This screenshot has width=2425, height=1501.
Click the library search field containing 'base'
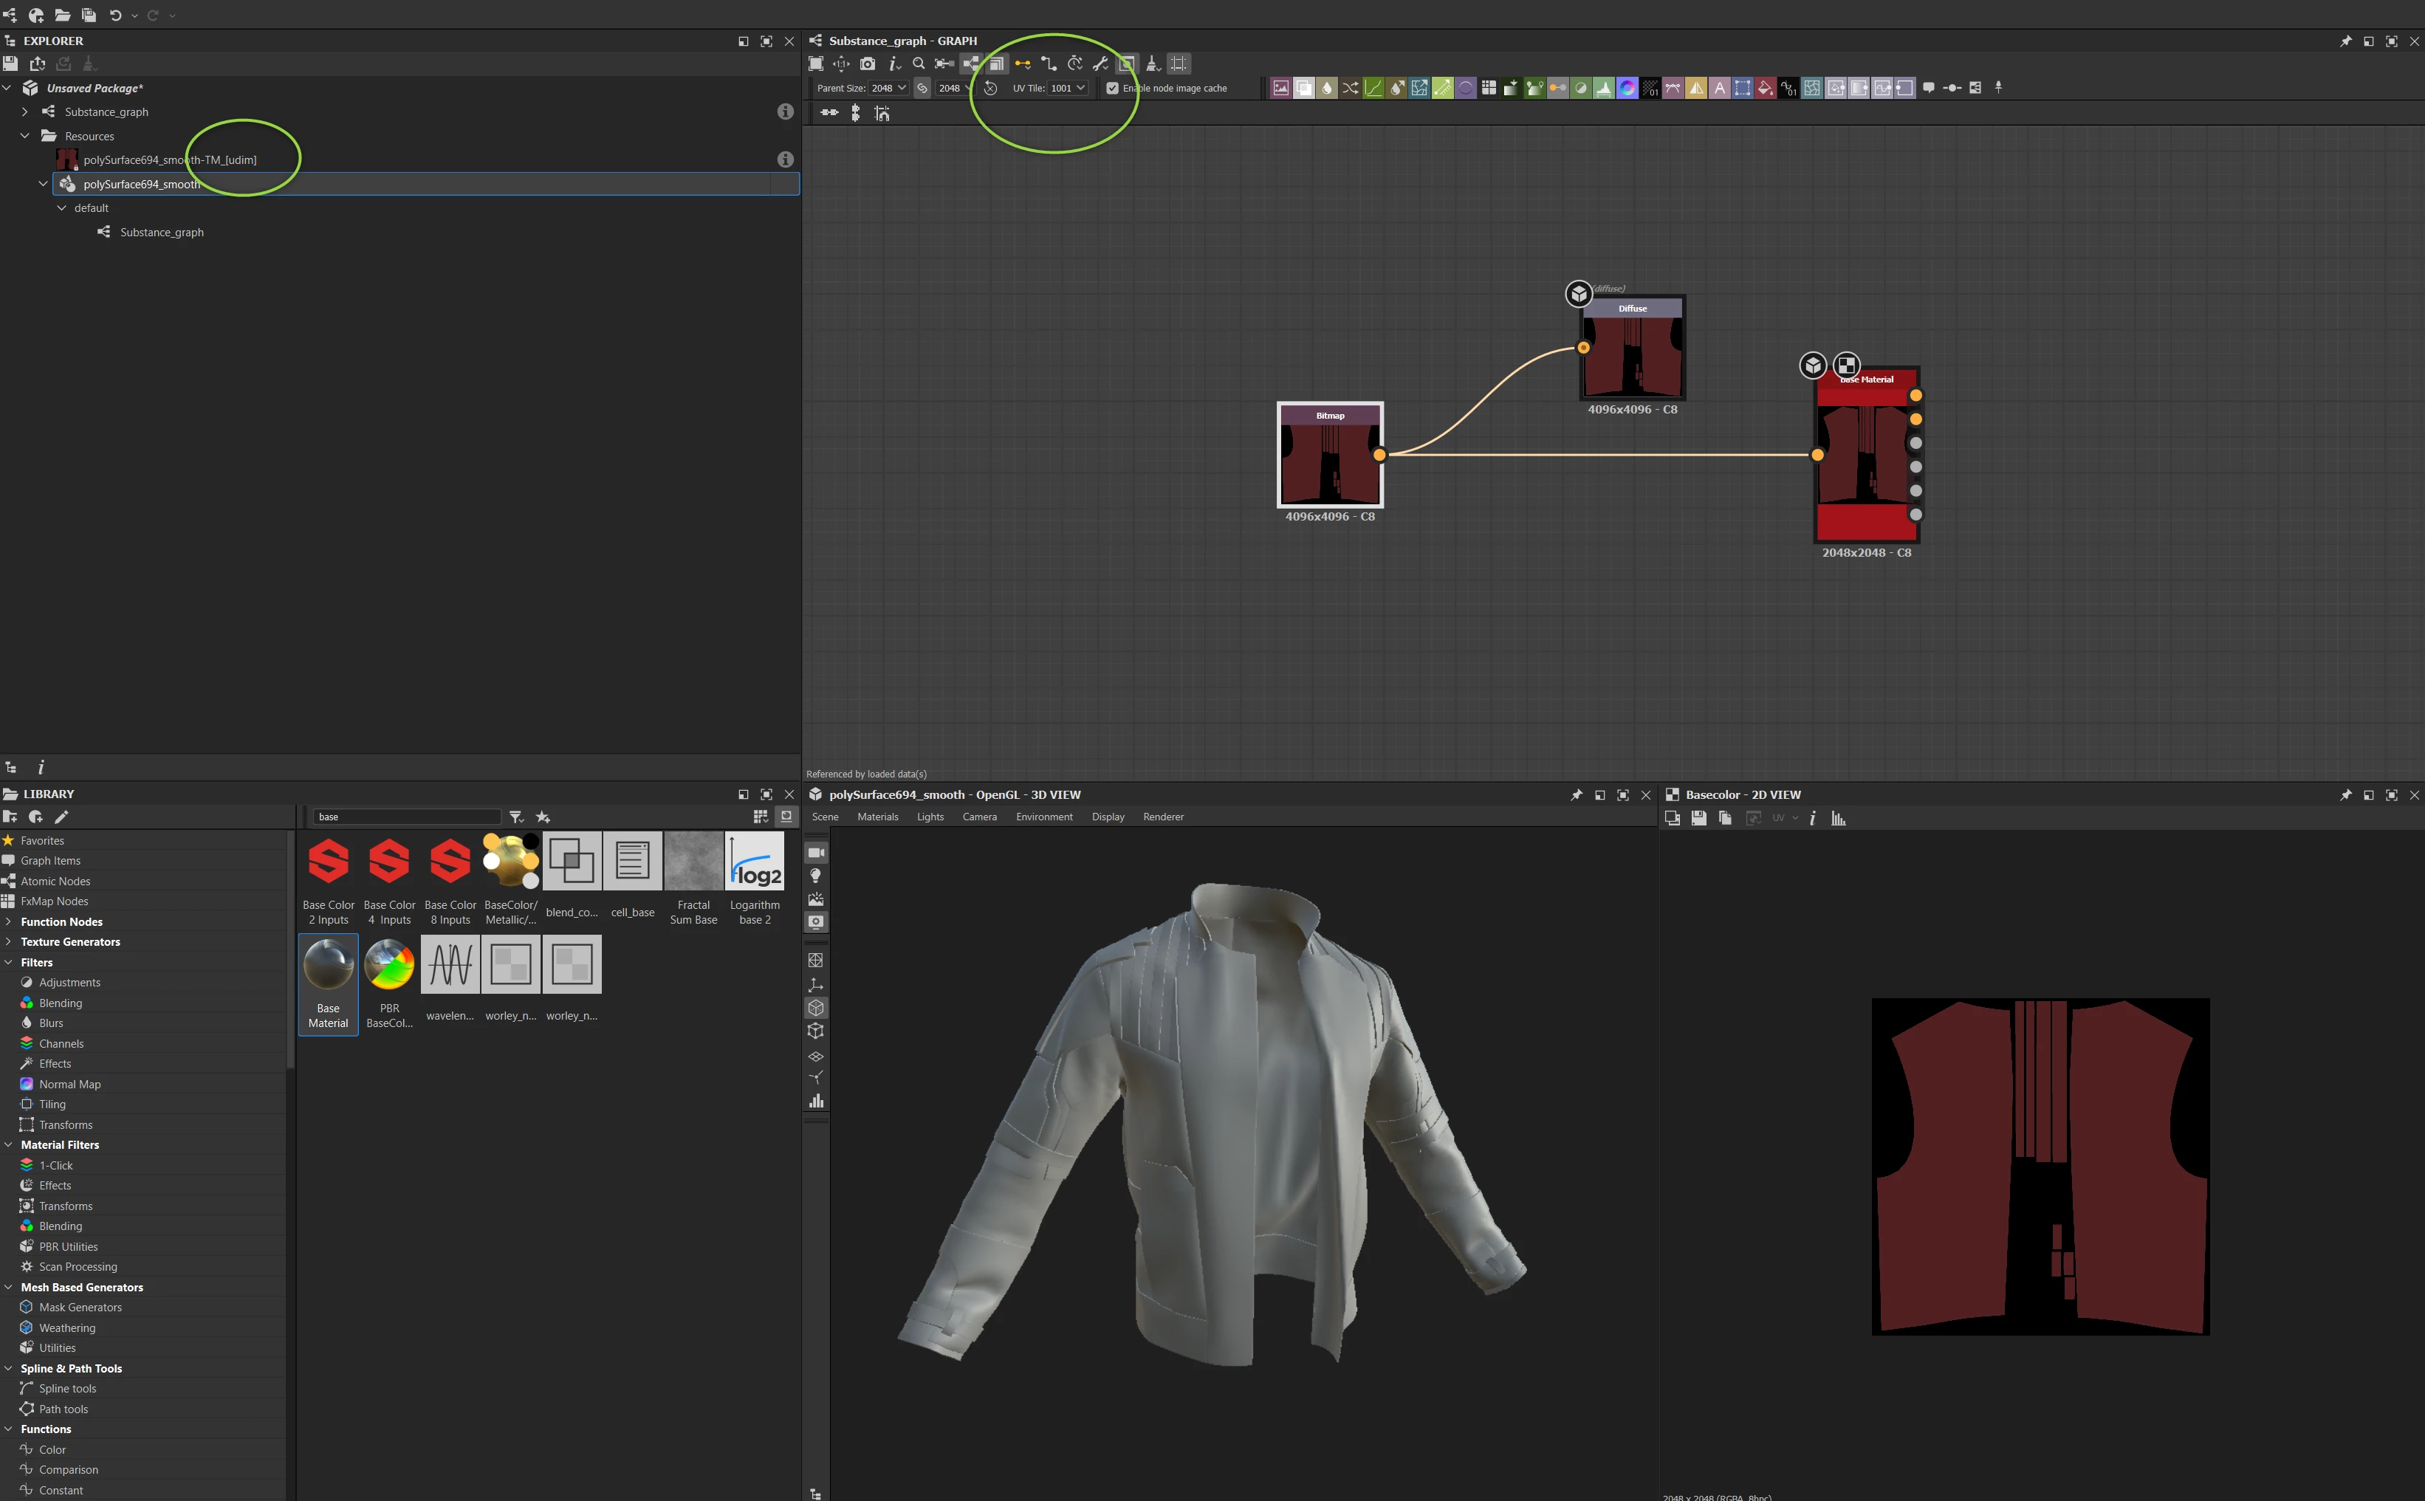click(407, 817)
